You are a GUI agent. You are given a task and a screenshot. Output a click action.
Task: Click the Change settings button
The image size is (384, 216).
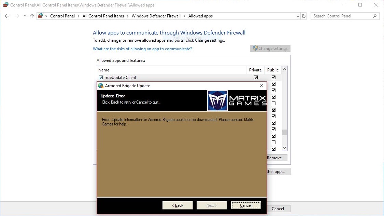click(x=270, y=48)
